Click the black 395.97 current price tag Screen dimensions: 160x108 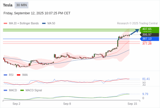coord(149,35)
